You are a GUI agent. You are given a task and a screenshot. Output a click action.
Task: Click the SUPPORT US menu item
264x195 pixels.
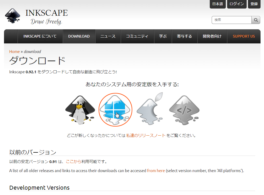point(244,36)
